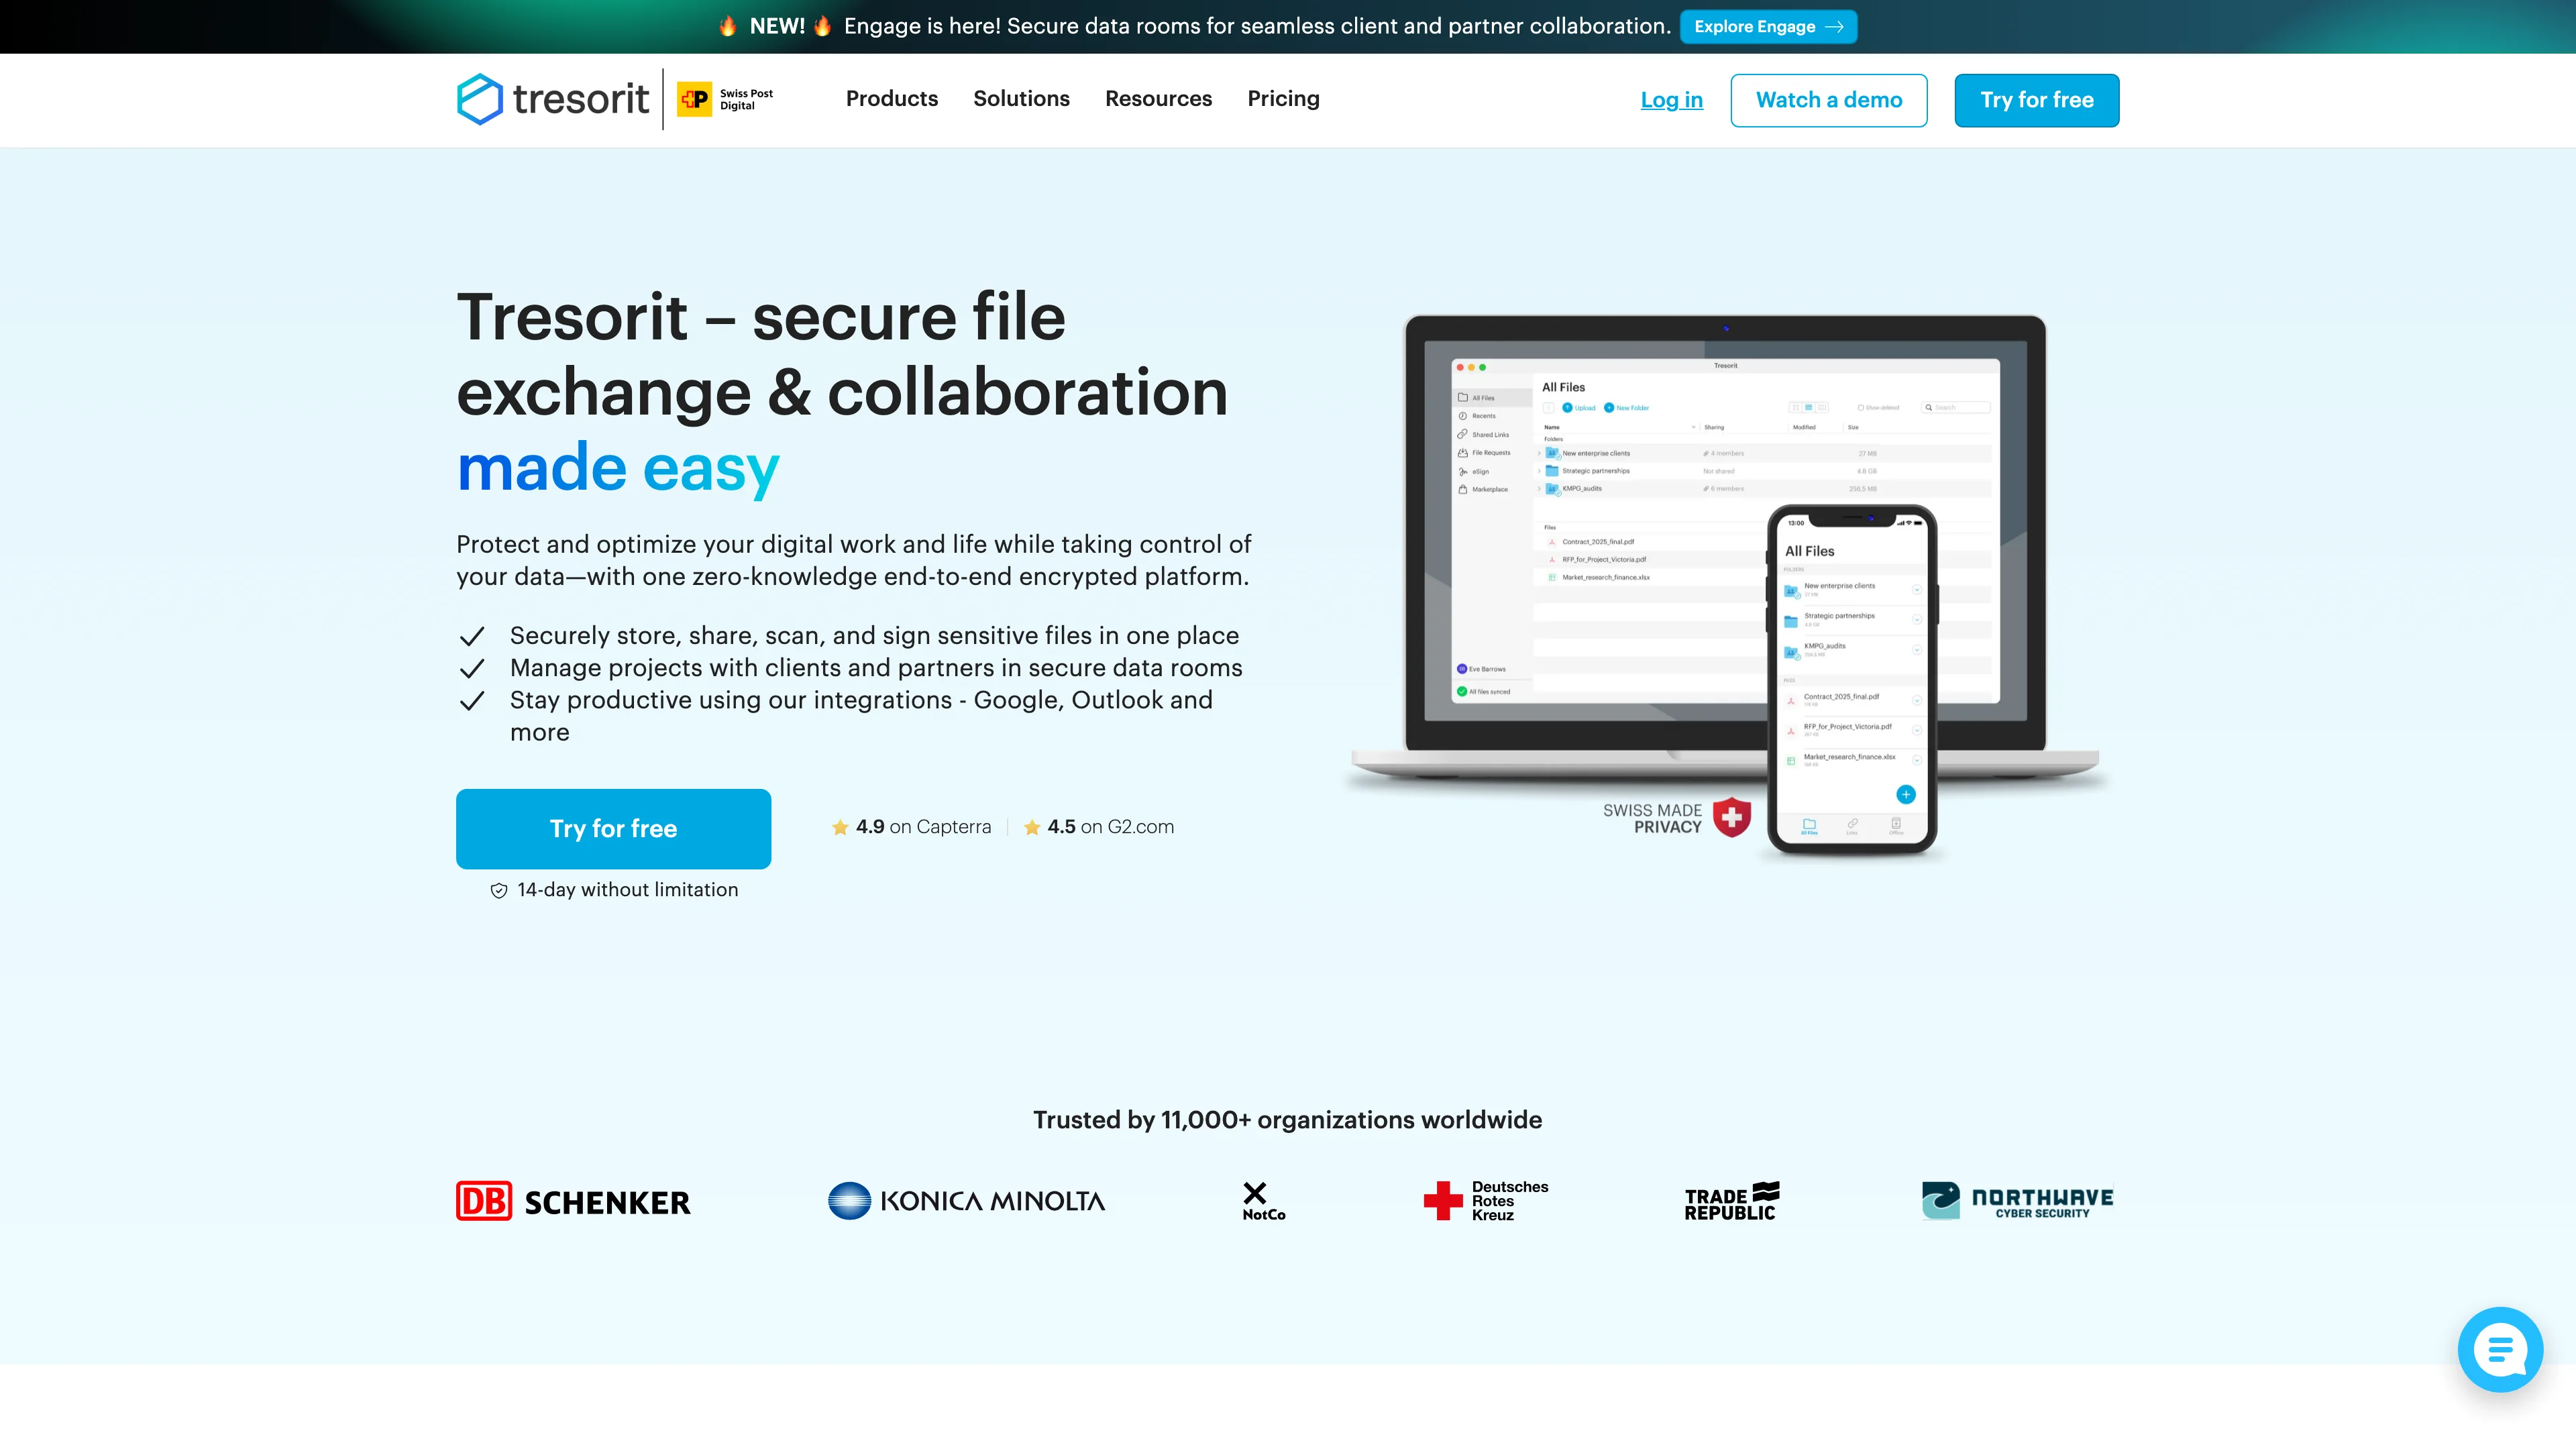Tap the blue plus button on the phone

tap(1906, 795)
